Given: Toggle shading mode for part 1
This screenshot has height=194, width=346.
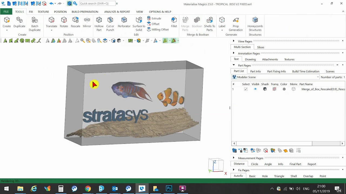Looking at the screenshot, I should coord(265,89).
